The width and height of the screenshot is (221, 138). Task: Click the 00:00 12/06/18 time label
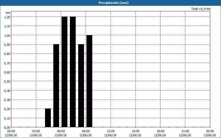point(11,133)
